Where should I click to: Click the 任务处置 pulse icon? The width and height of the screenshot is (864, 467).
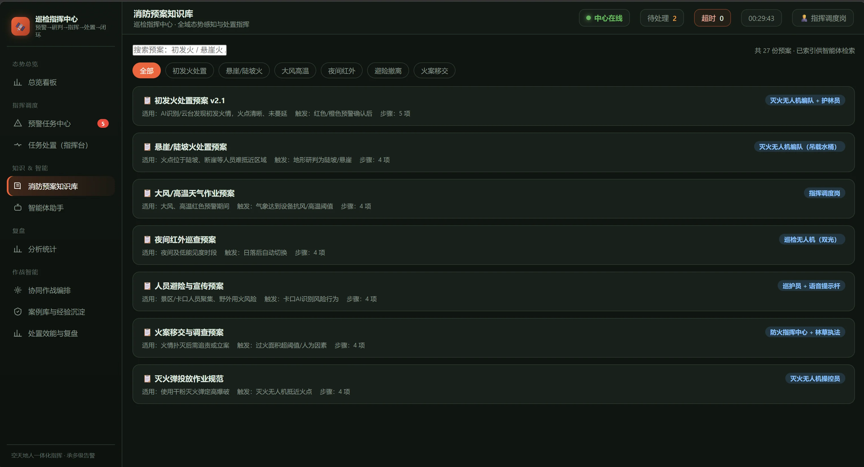[18, 145]
